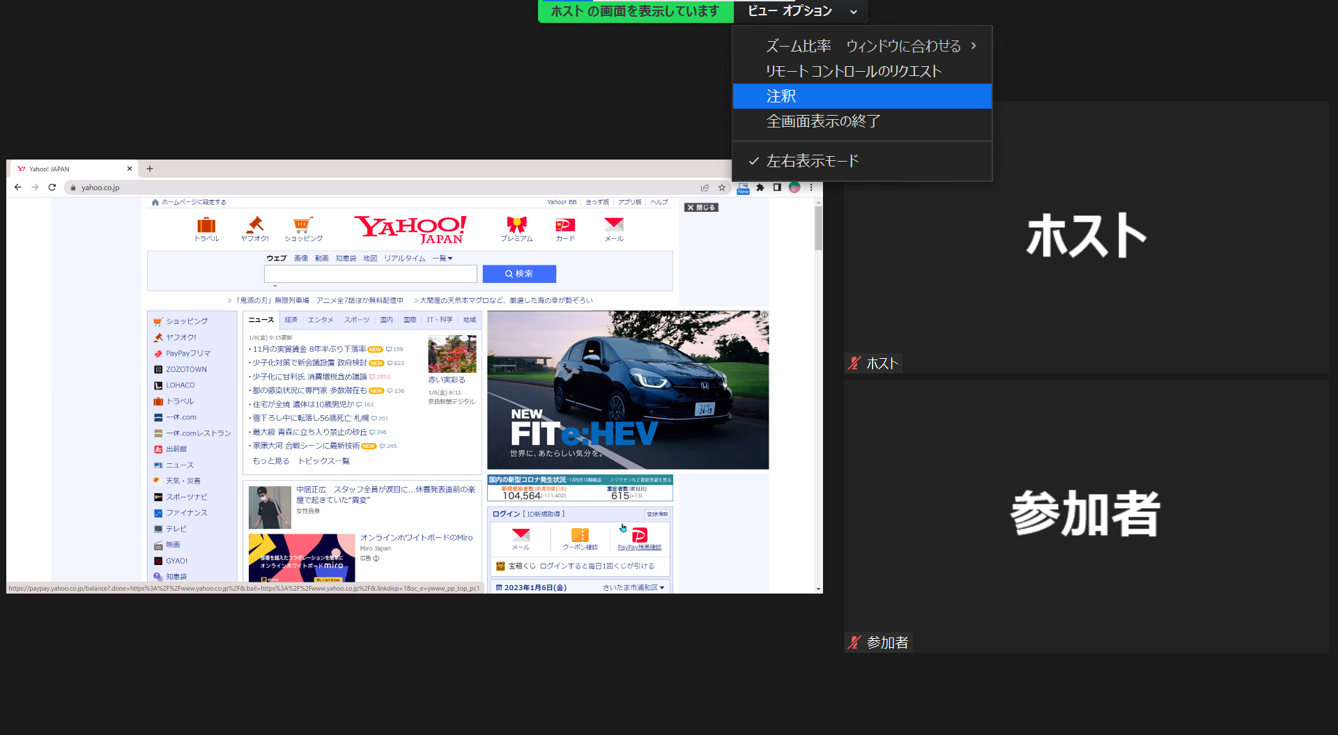Screen dimensions: 1338x735
Task: Open the 一覧 dropdown in search categories
Action: pos(443,258)
